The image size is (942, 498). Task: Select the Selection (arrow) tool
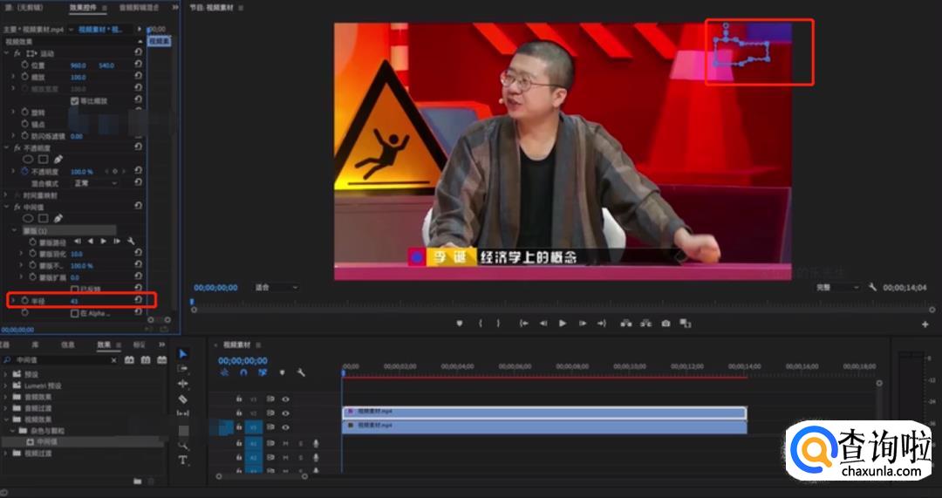pyautogui.click(x=183, y=353)
